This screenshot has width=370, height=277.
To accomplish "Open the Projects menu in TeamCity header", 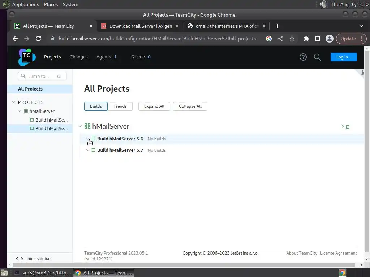I will pos(52,57).
